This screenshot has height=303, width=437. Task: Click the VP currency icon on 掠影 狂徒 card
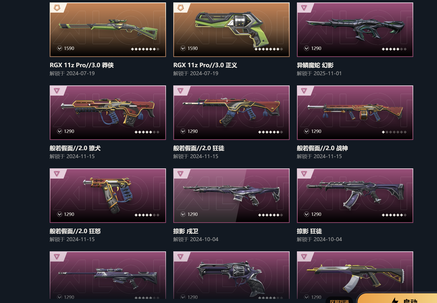point(307,214)
